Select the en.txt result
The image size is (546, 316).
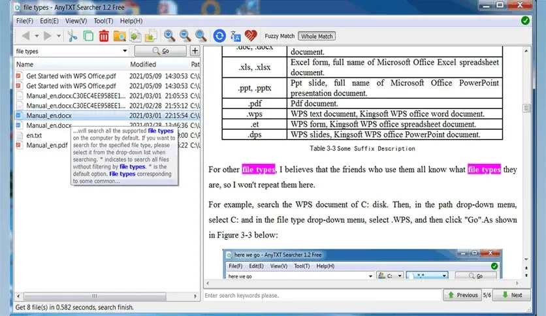click(34, 135)
